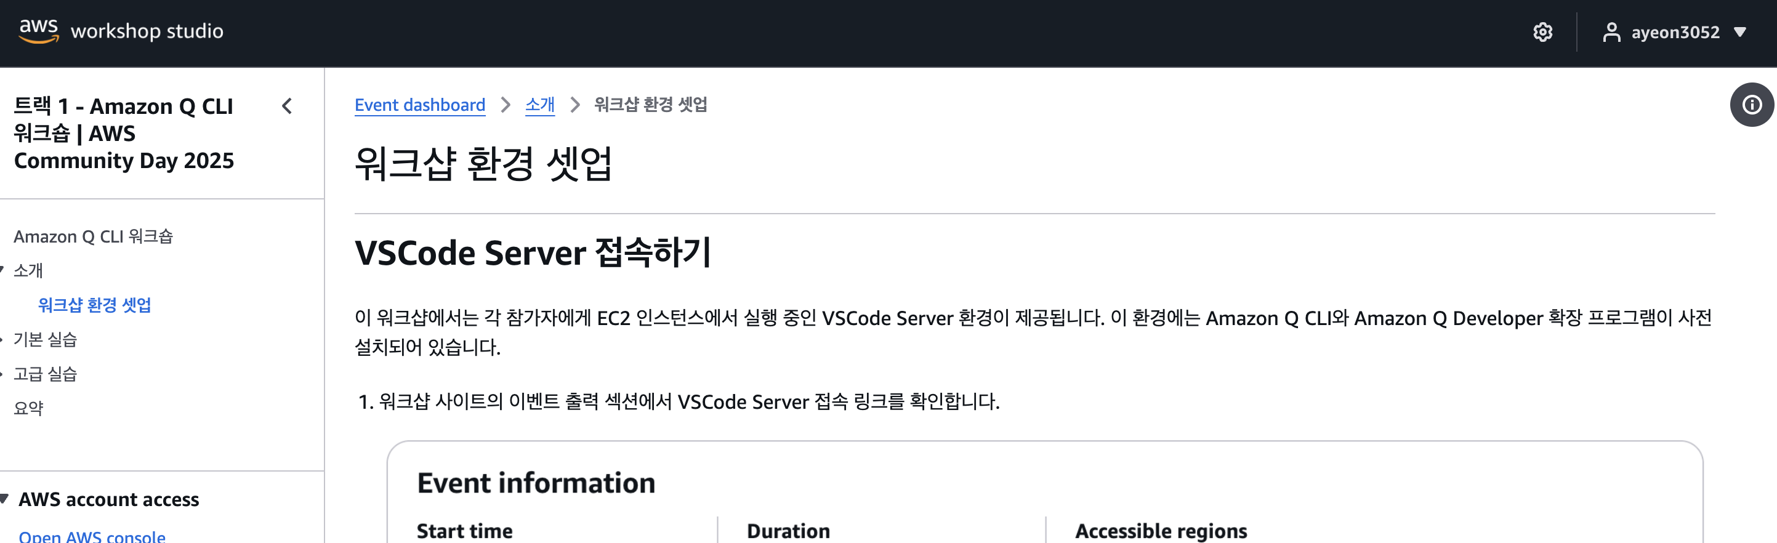Open the settings gear icon
This screenshot has width=1777, height=543.
(1542, 32)
